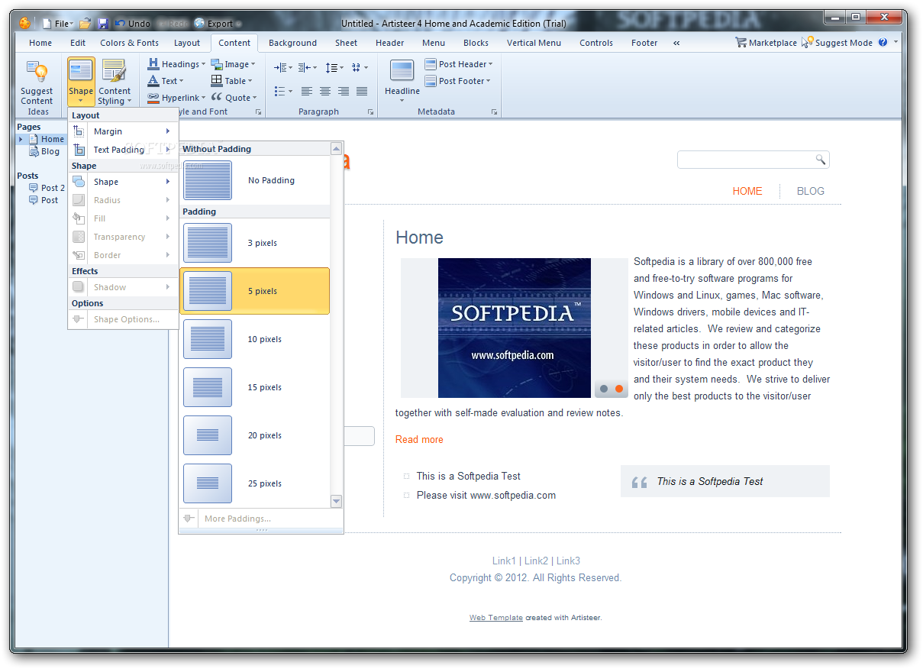Viewport: 923px width, 669px height.
Task: Open the Shape submenu item
Action: tap(123, 182)
